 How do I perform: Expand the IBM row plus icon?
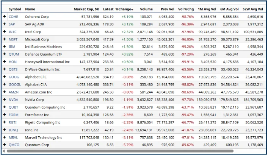(x=5, y=47)
